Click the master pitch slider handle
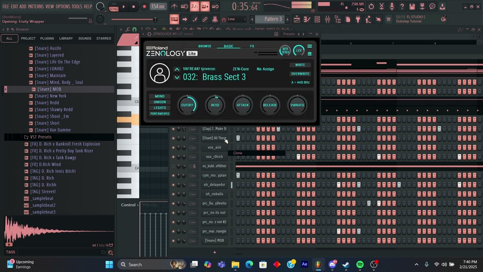The height and width of the screenshot is (272, 483). point(154,19)
